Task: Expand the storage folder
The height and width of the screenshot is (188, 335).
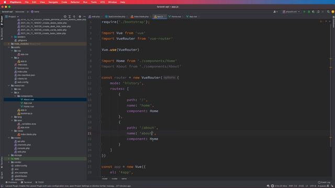Action: click(9, 156)
